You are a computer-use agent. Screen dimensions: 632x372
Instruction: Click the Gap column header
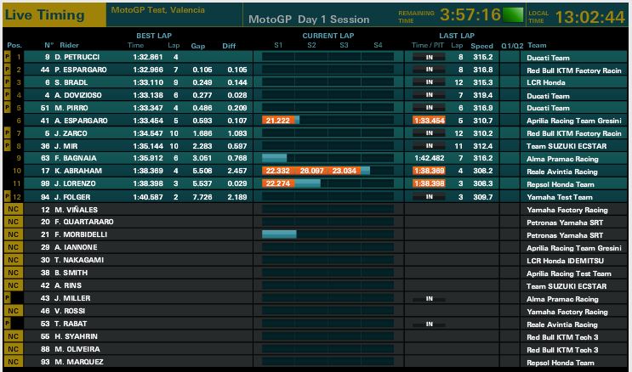click(x=199, y=44)
